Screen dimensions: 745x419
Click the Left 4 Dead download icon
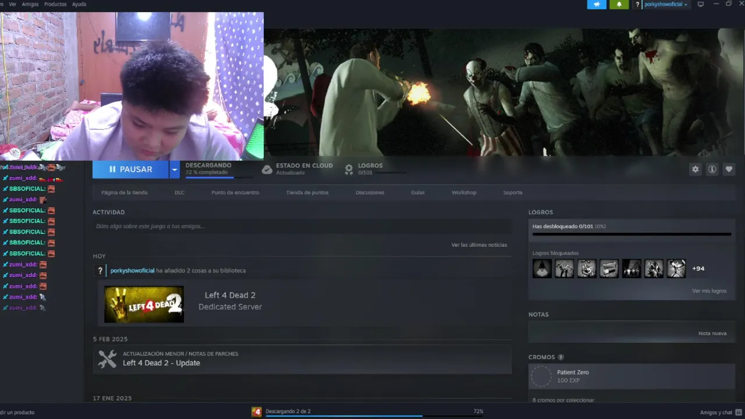click(x=257, y=411)
